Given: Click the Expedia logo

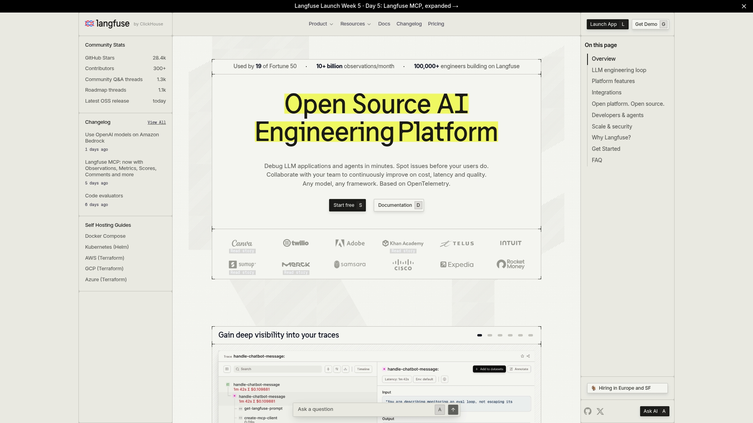Looking at the screenshot, I should pos(457,265).
